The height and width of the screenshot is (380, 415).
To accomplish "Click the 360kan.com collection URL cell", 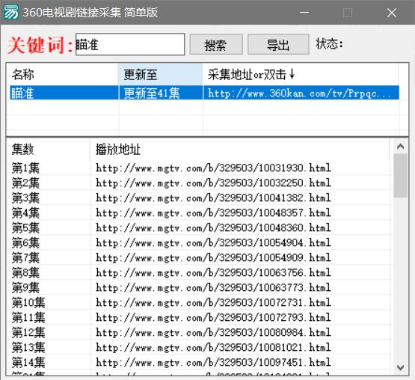I will 301,93.
